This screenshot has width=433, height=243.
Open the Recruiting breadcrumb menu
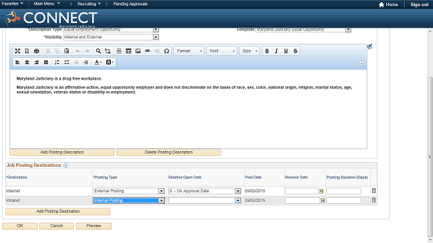click(x=89, y=4)
